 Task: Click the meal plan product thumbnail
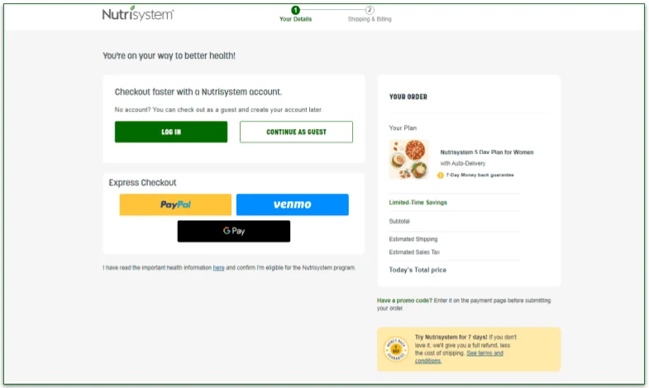pos(408,160)
